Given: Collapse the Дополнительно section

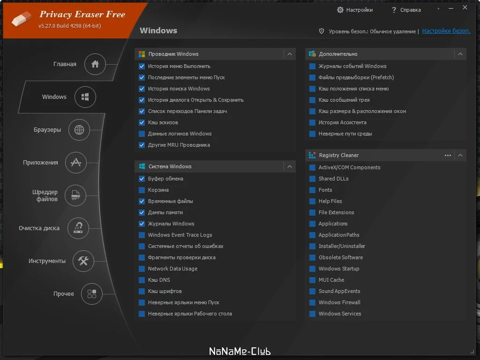Looking at the screenshot, I should pyautogui.click(x=460, y=54).
